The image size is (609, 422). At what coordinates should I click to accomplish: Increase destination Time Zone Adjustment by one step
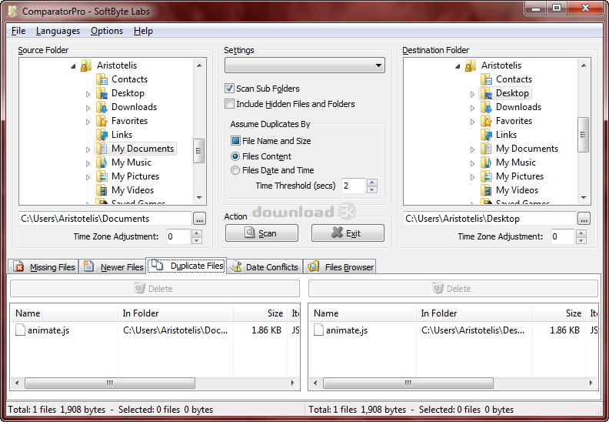tap(581, 233)
